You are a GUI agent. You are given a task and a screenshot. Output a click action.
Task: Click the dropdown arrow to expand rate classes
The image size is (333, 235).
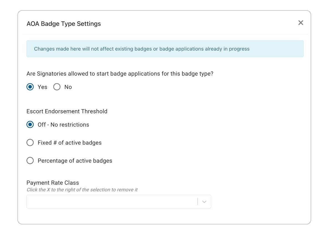204,202
